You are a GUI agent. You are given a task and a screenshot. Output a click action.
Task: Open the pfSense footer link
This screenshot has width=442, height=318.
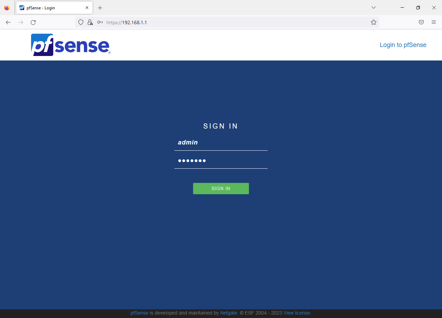click(140, 313)
